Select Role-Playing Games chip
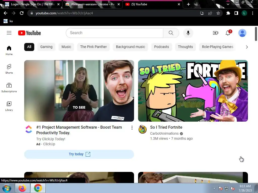This screenshot has width=258, height=193. point(217,47)
